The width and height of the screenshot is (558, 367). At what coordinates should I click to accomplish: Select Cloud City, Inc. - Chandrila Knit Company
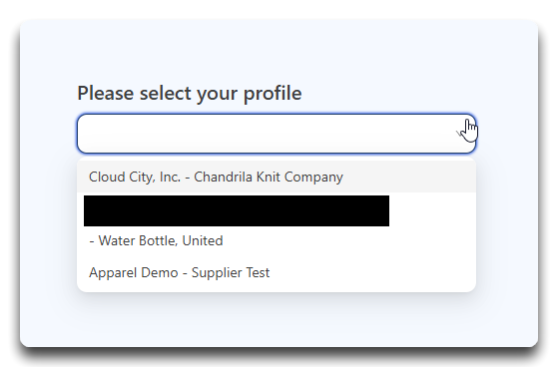point(277,177)
